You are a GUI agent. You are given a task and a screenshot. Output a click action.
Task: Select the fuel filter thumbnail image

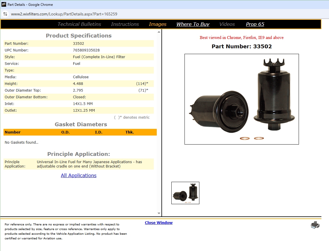click(x=185, y=193)
